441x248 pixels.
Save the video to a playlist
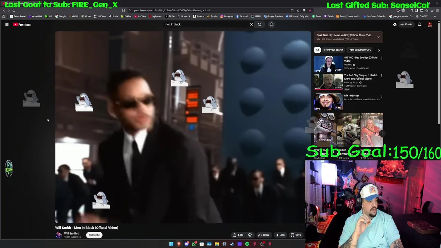point(296,235)
